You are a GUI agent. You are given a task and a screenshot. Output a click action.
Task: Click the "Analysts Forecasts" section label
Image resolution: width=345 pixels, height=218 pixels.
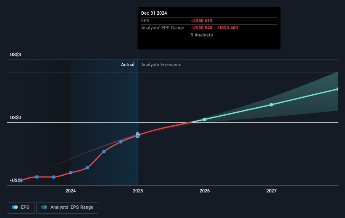[161, 65]
